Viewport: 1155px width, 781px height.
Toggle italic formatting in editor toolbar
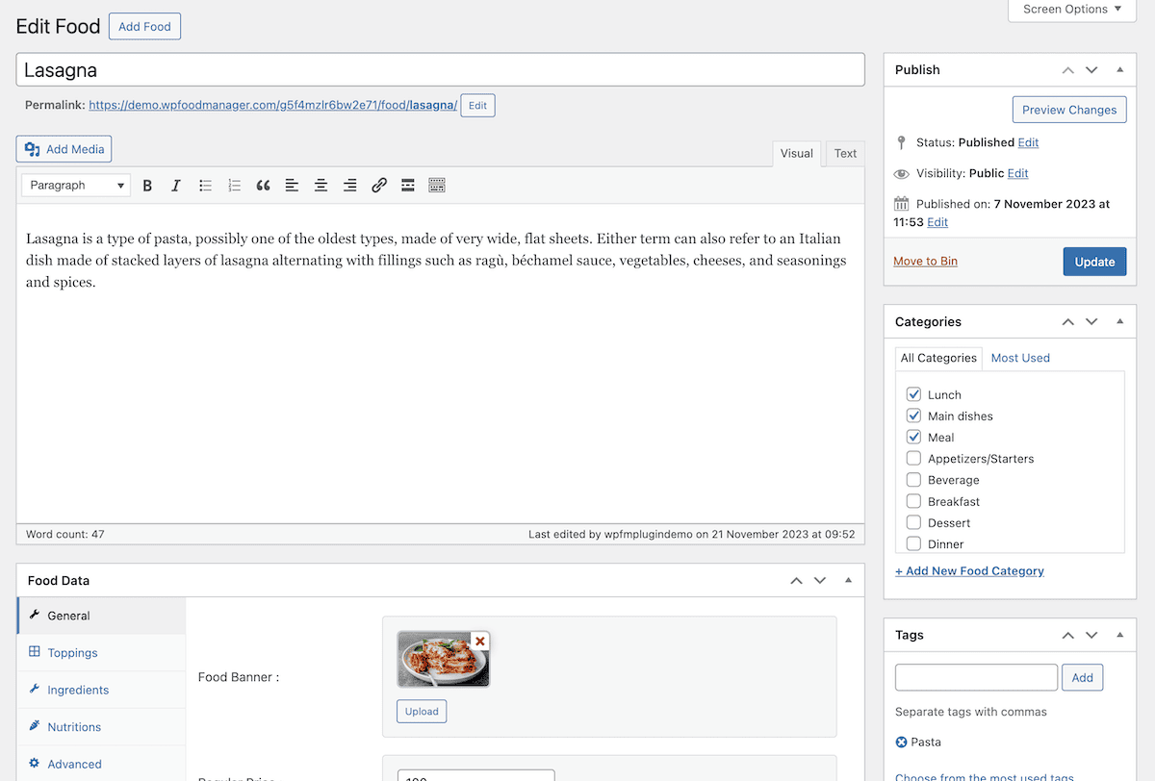tap(175, 186)
